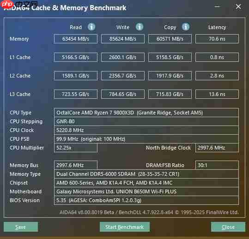The height and width of the screenshot is (239, 249).
Task: Close the window with the X button
Action: (238, 6)
